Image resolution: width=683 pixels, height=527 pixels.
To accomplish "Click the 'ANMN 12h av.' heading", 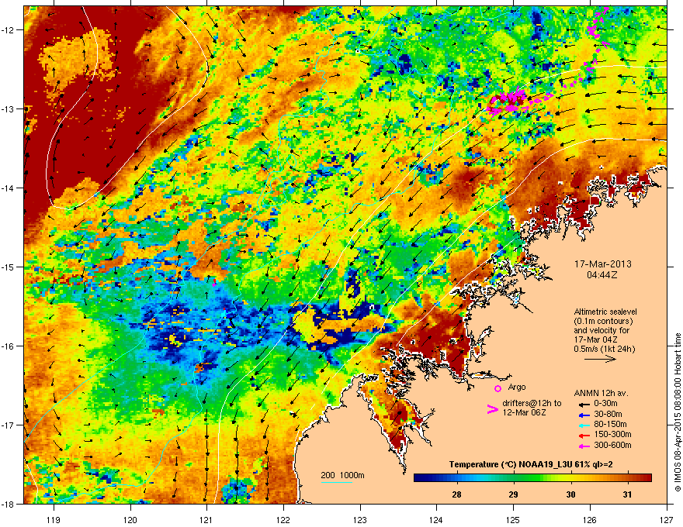I will tap(601, 394).
